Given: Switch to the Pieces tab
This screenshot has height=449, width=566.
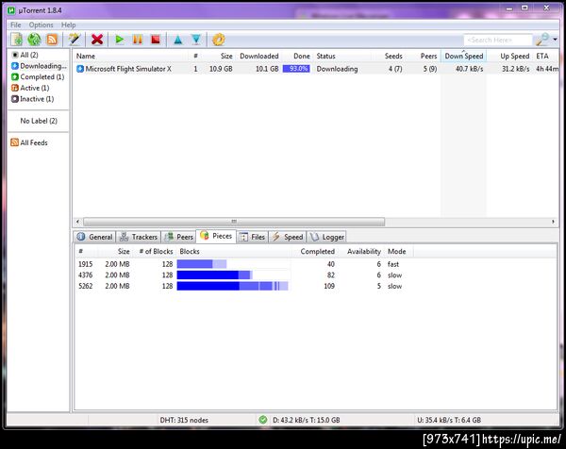Looking at the screenshot, I should pos(216,236).
